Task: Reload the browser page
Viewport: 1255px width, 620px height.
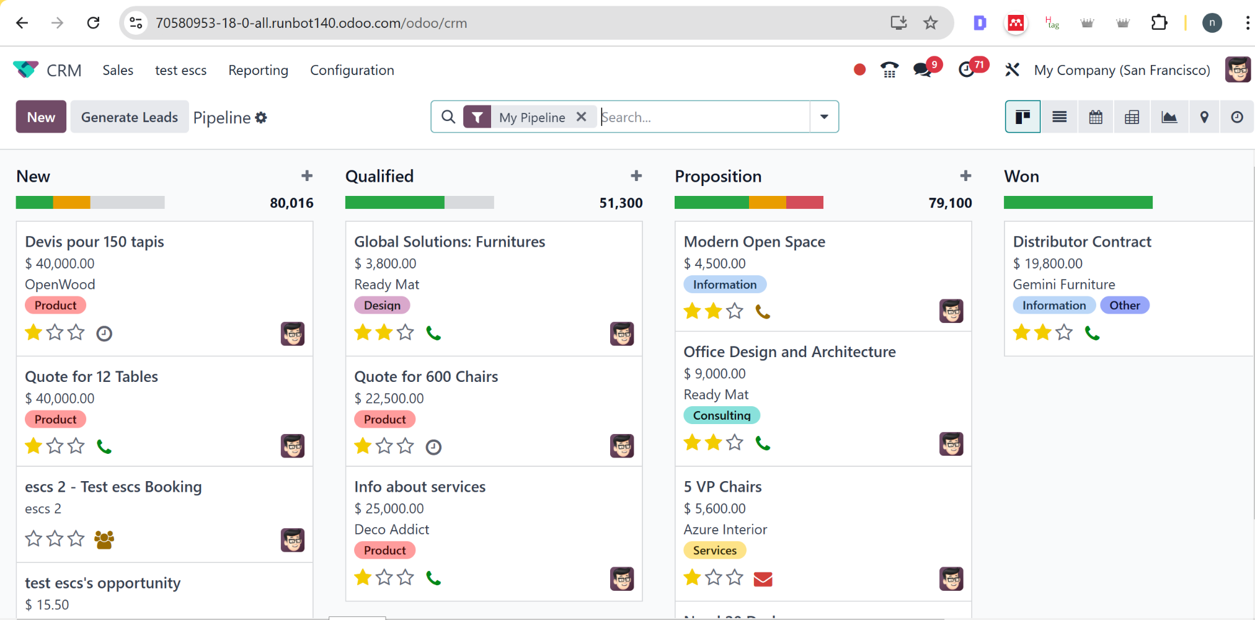Action: point(93,23)
